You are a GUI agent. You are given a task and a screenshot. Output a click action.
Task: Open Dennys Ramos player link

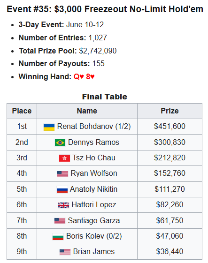pos(93,142)
